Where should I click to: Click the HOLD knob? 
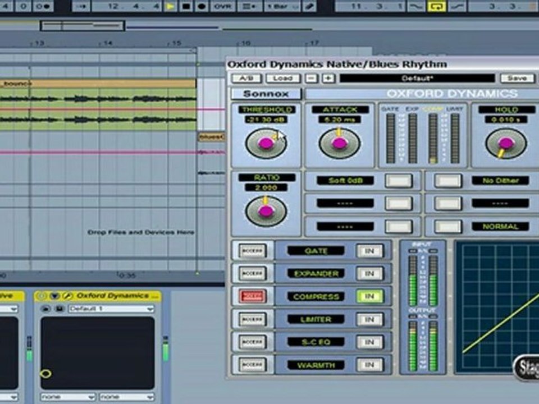pyautogui.click(x=506, y=144)
